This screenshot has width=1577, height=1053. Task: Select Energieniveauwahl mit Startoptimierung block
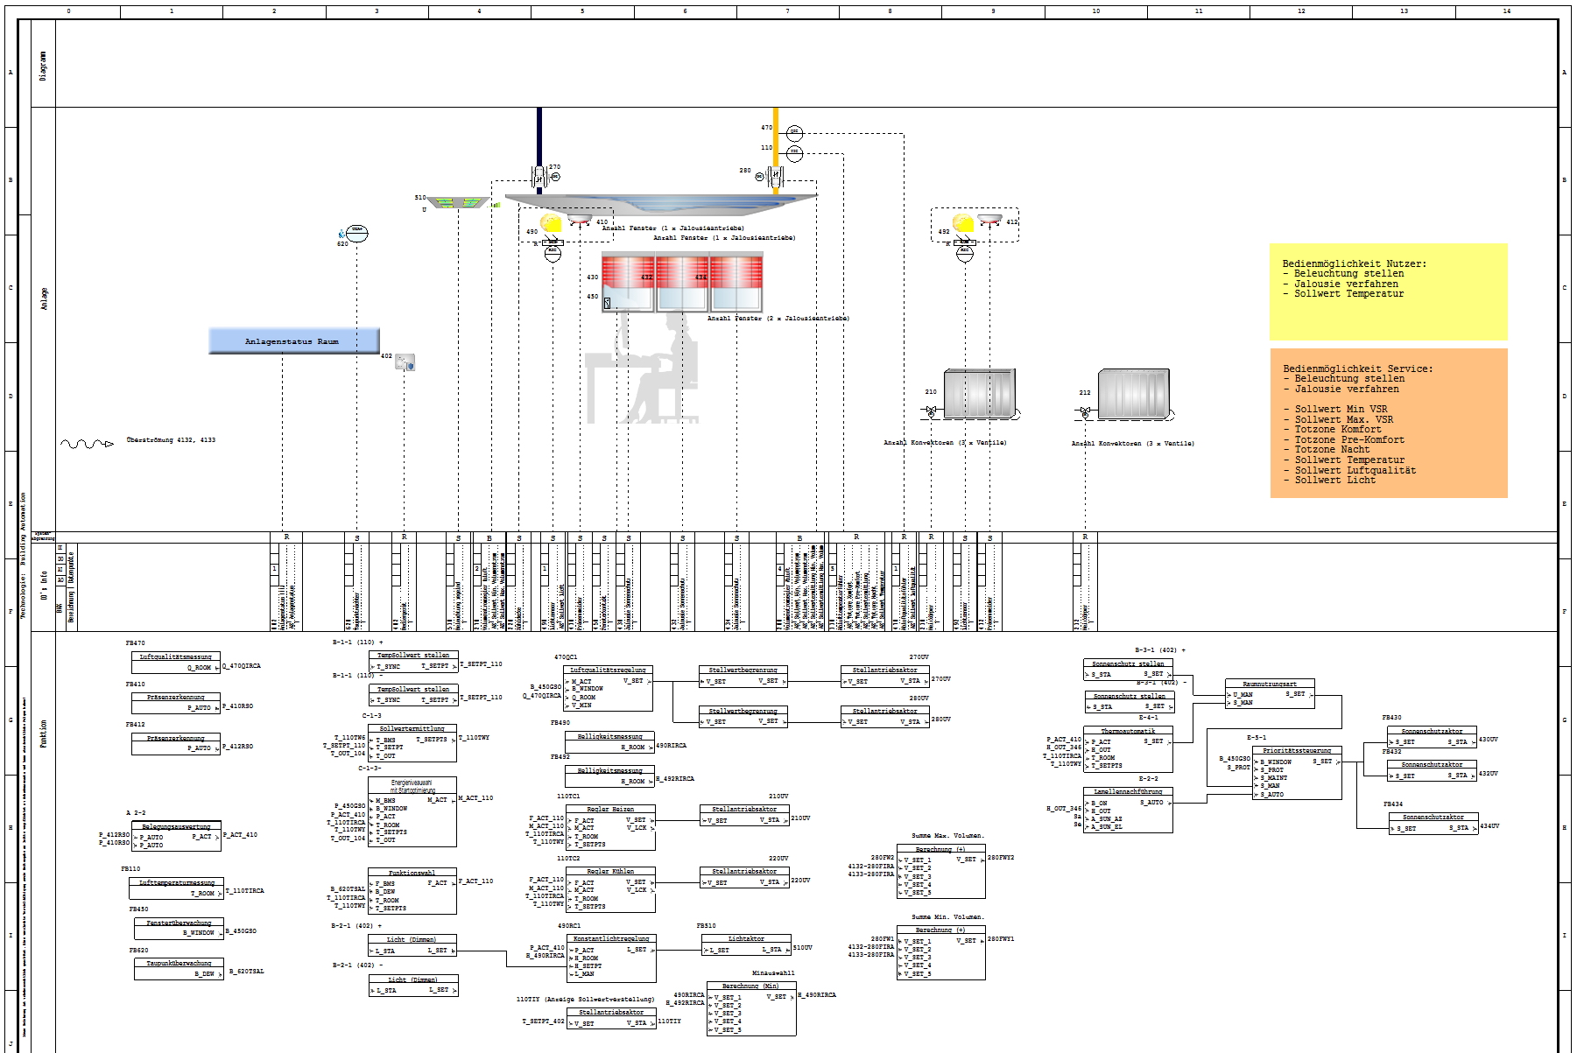click(412, 811)
